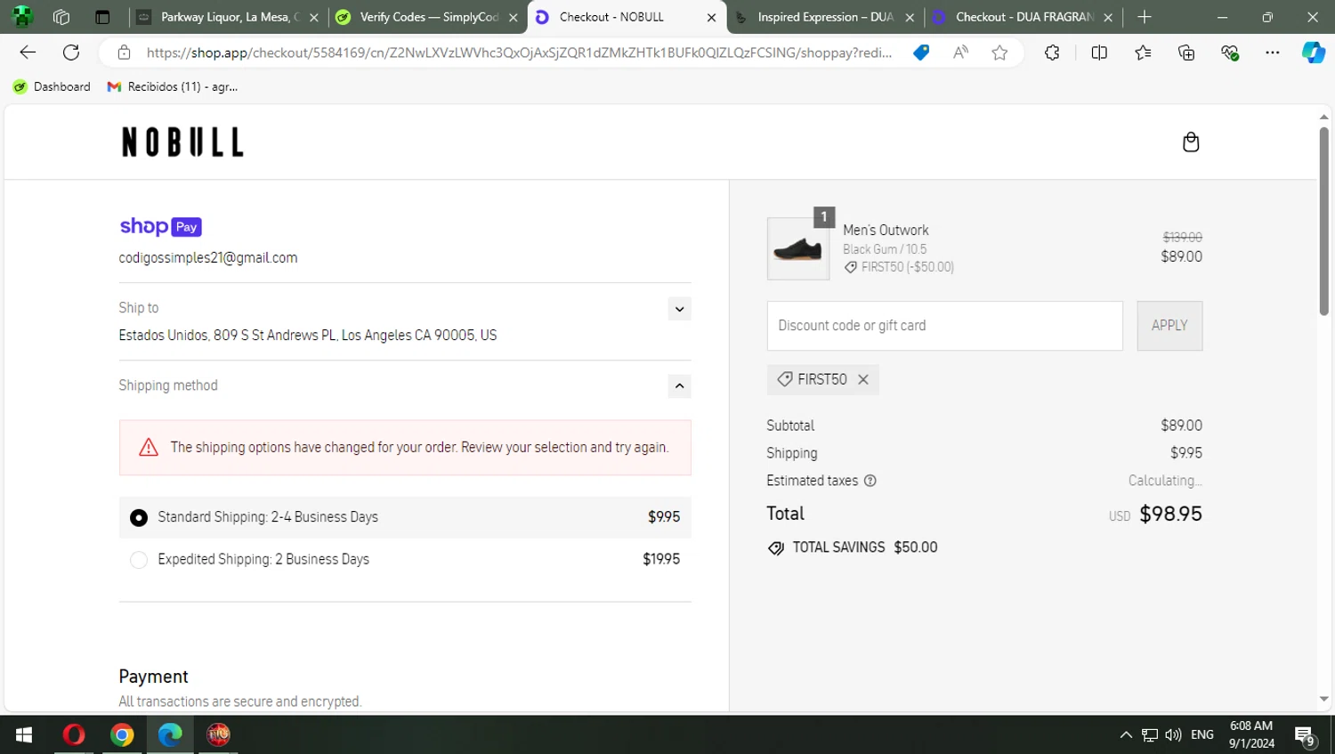Screen dimensions: 1335x754
Task: Open the taskbar clock and date
Action: (x=1251, y=734)
